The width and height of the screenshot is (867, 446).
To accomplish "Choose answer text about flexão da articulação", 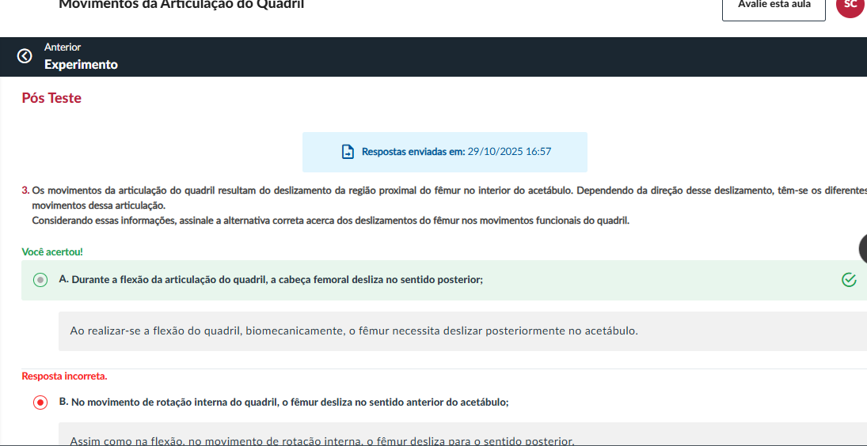I will (x=271, y=280).
